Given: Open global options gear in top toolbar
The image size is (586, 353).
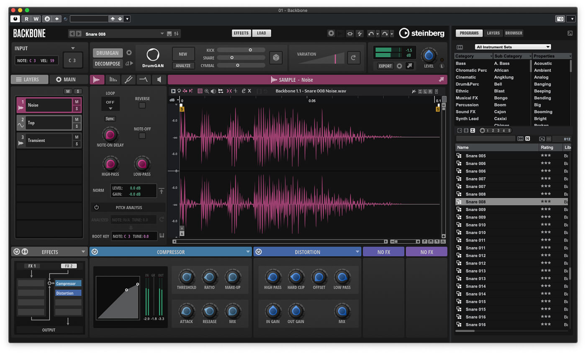Looking at the screenshot, I should tap(331, 33).
